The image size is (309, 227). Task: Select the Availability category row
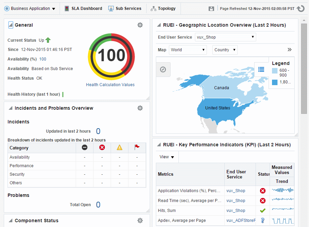[77, 157]
